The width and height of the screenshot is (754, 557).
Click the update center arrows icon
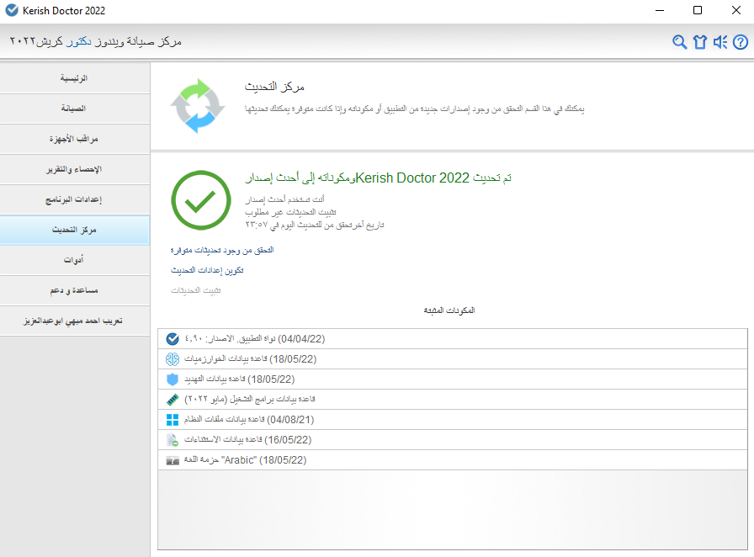[x=198, y=106]
